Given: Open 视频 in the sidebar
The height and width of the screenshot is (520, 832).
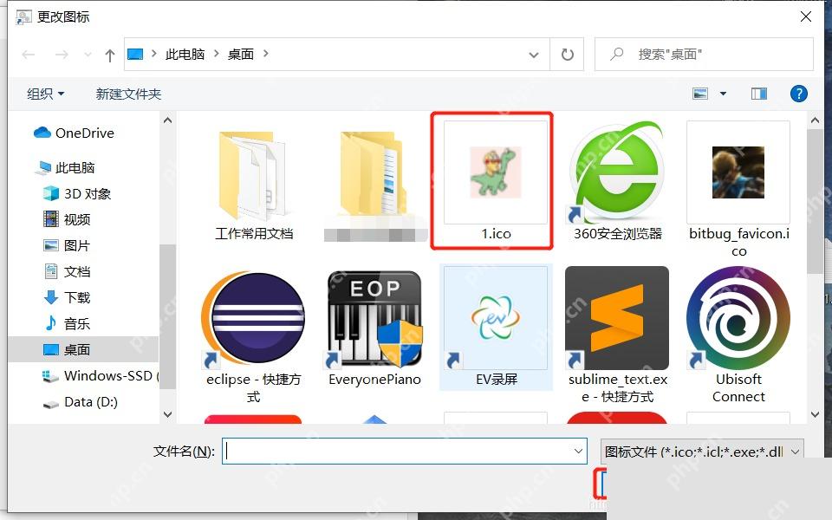Looking at the screenshot, I should tap(67, 219).
